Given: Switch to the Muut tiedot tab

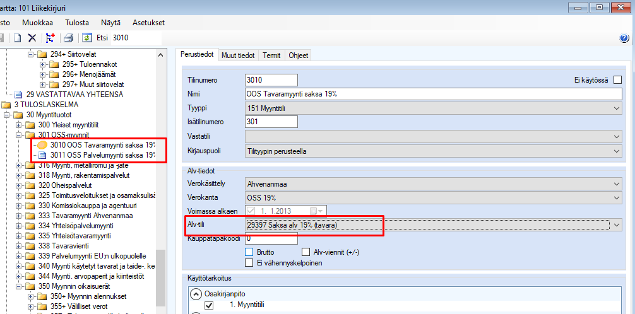Looking at the screenshot, I should 238,55.
